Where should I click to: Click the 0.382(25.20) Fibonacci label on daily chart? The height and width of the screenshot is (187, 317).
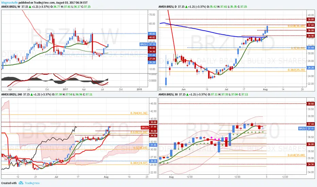296,70
